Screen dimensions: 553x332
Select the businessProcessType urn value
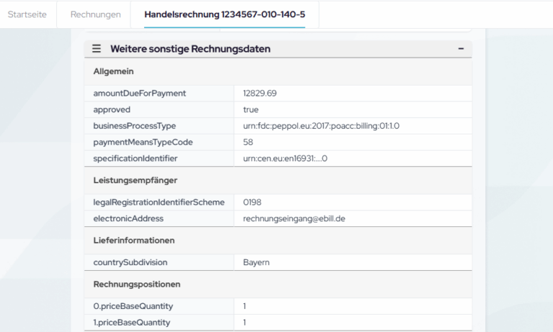pos(321,126)
